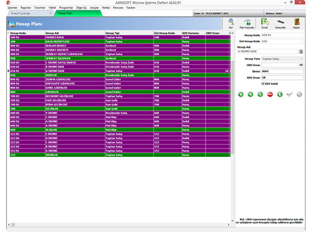Export the table with the Excel icon
Screen dimensions: 312x232
[264, 24]
